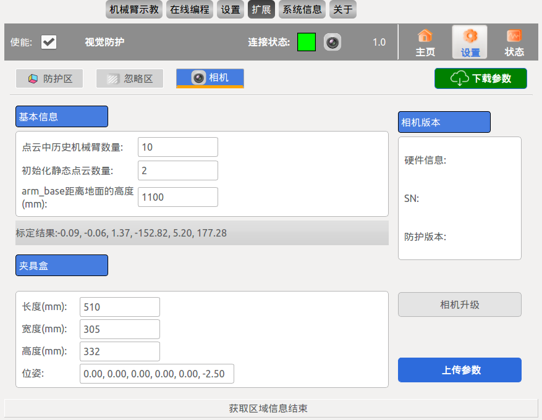This screenshot has height=420, width=542.
Task: Switch to the 忽略区 ignore zone tab
Action: (130, 78)
